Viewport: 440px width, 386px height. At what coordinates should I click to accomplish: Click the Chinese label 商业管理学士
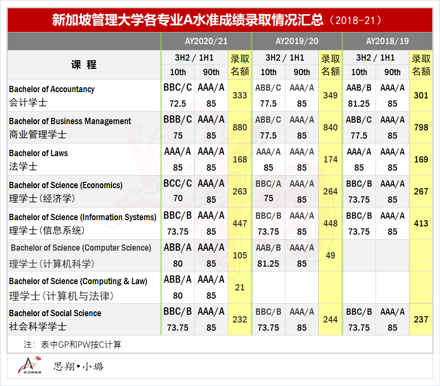(38, 134)
